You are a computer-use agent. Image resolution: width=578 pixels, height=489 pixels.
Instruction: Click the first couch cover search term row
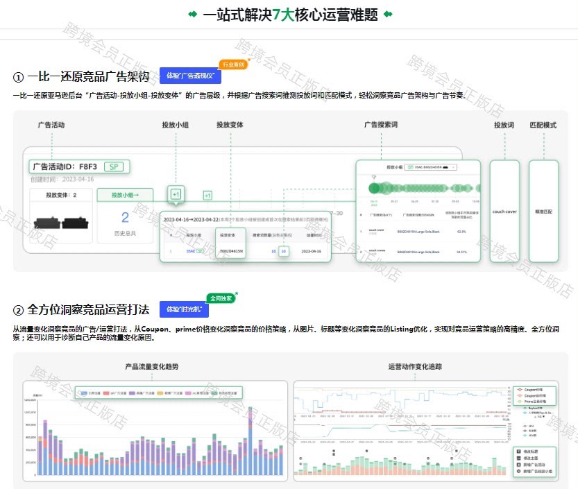click(418, 232)
